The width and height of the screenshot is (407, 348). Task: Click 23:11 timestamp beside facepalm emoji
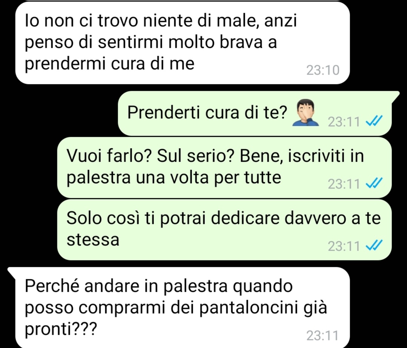(344, 121)
